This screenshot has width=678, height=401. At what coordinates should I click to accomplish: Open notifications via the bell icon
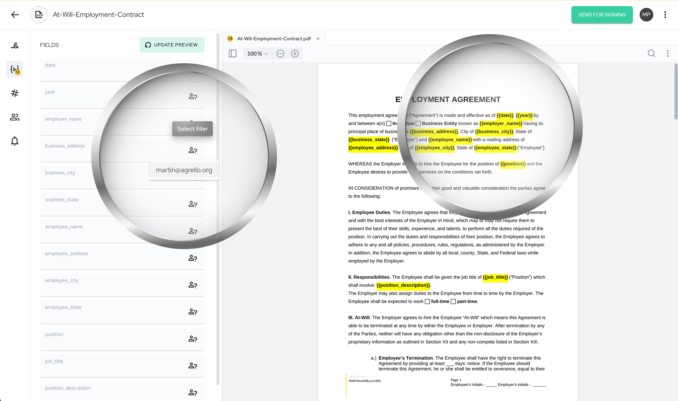tap(14, 141)
